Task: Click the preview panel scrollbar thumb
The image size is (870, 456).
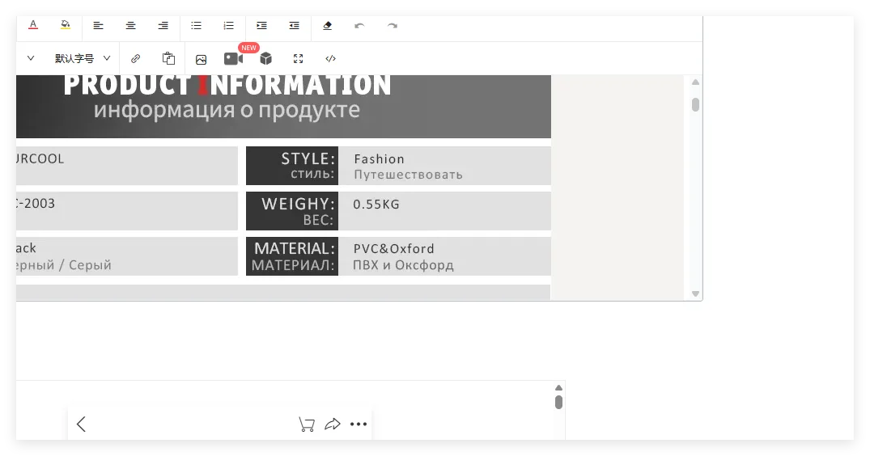Action: 558,403
